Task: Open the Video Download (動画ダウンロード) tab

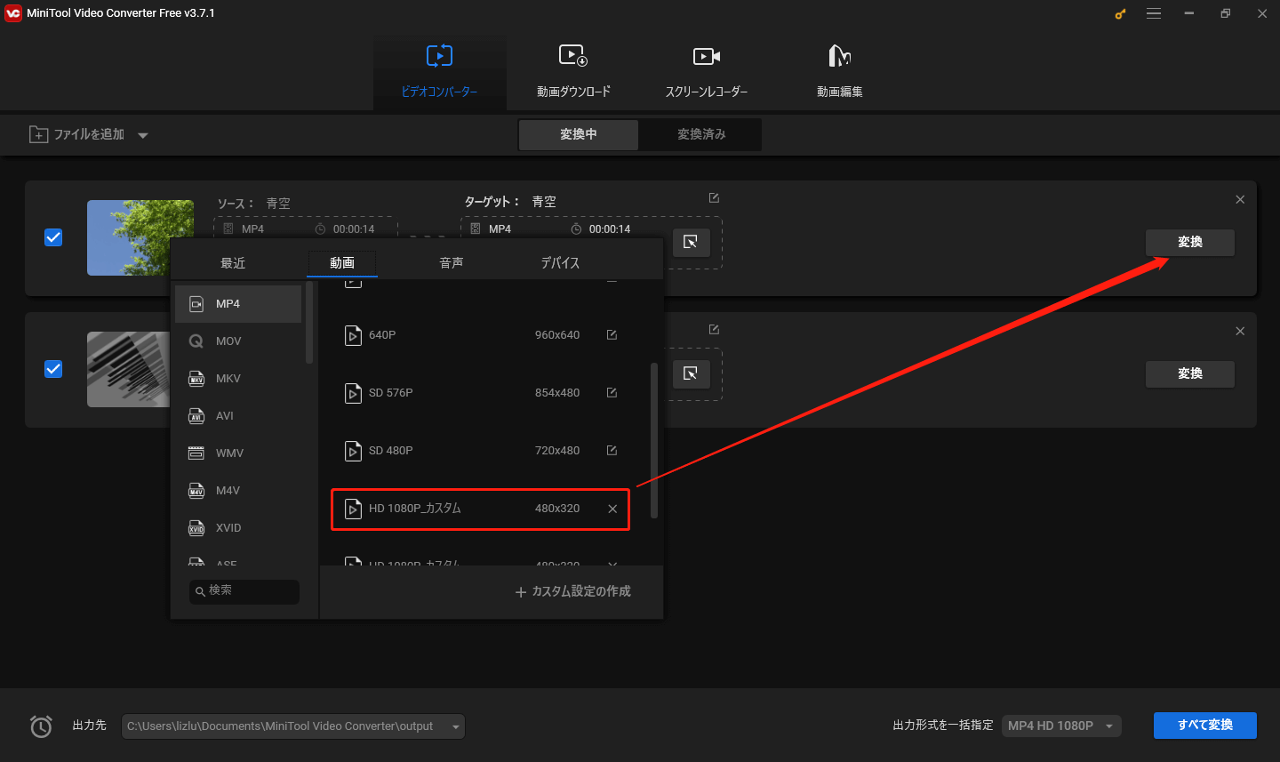Action: click(x=573, y=72)
